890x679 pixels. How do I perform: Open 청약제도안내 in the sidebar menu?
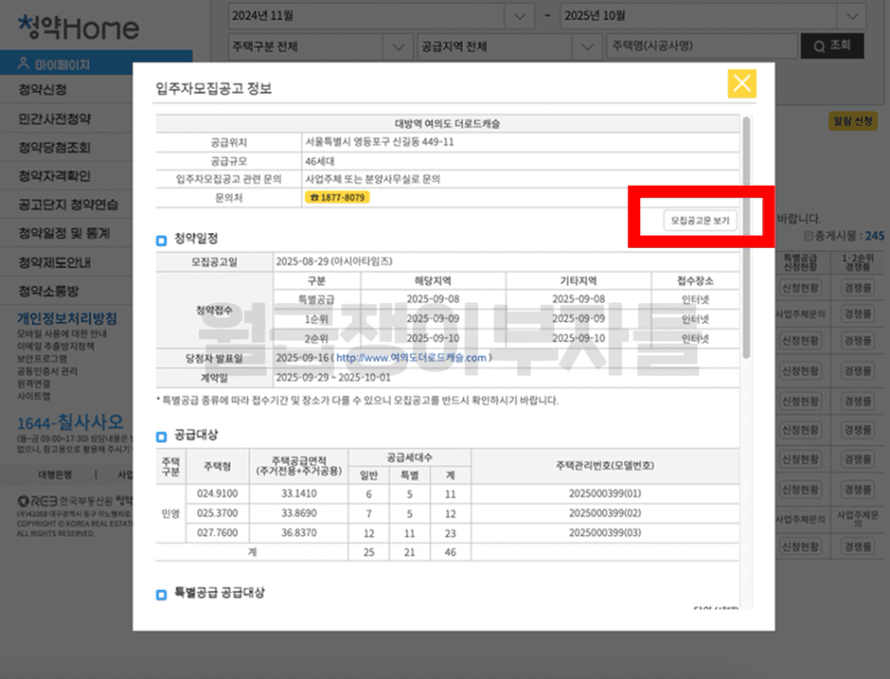[x=54, y=262]
